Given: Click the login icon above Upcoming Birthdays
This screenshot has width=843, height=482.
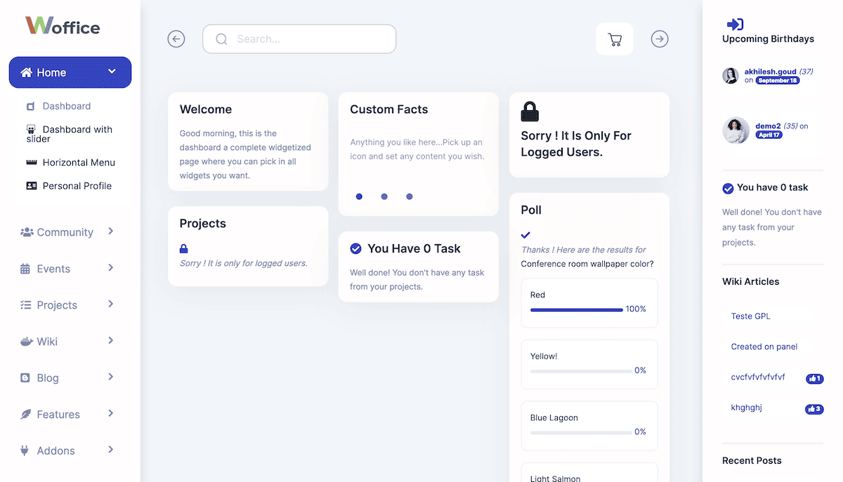Looking at the screenshot, I should click(735, 25).
